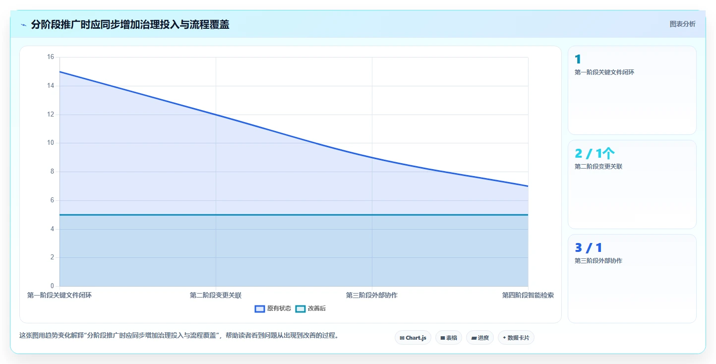The height and width of the screenshot is (364, 716).
Task: Click x-axis label 第四阶段智能检索
Action: (528, 295)
